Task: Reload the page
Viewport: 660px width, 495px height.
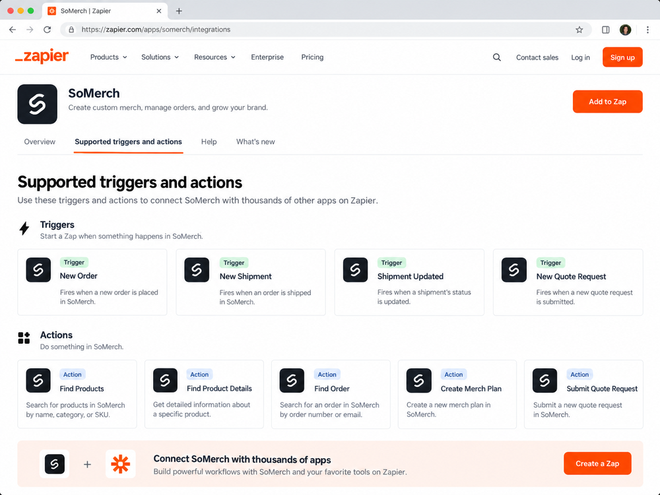Action: [x=47, y=30]
